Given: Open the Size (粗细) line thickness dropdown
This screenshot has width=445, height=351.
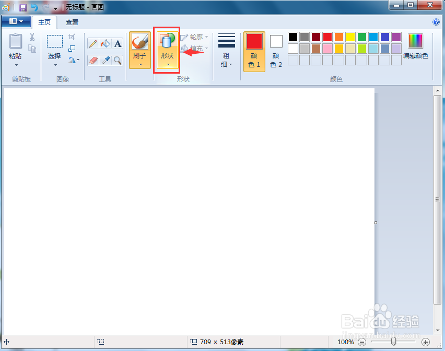Looking at the screenshot, I should pyautogui.click(x=226, y=51).
